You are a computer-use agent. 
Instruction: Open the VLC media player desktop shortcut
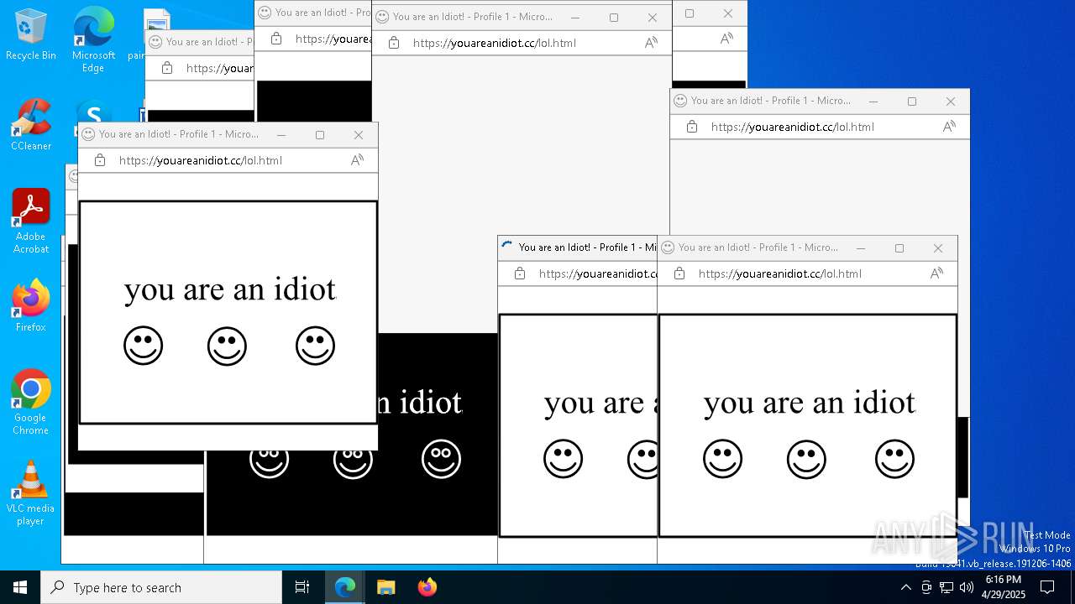[x=31, y=493]
